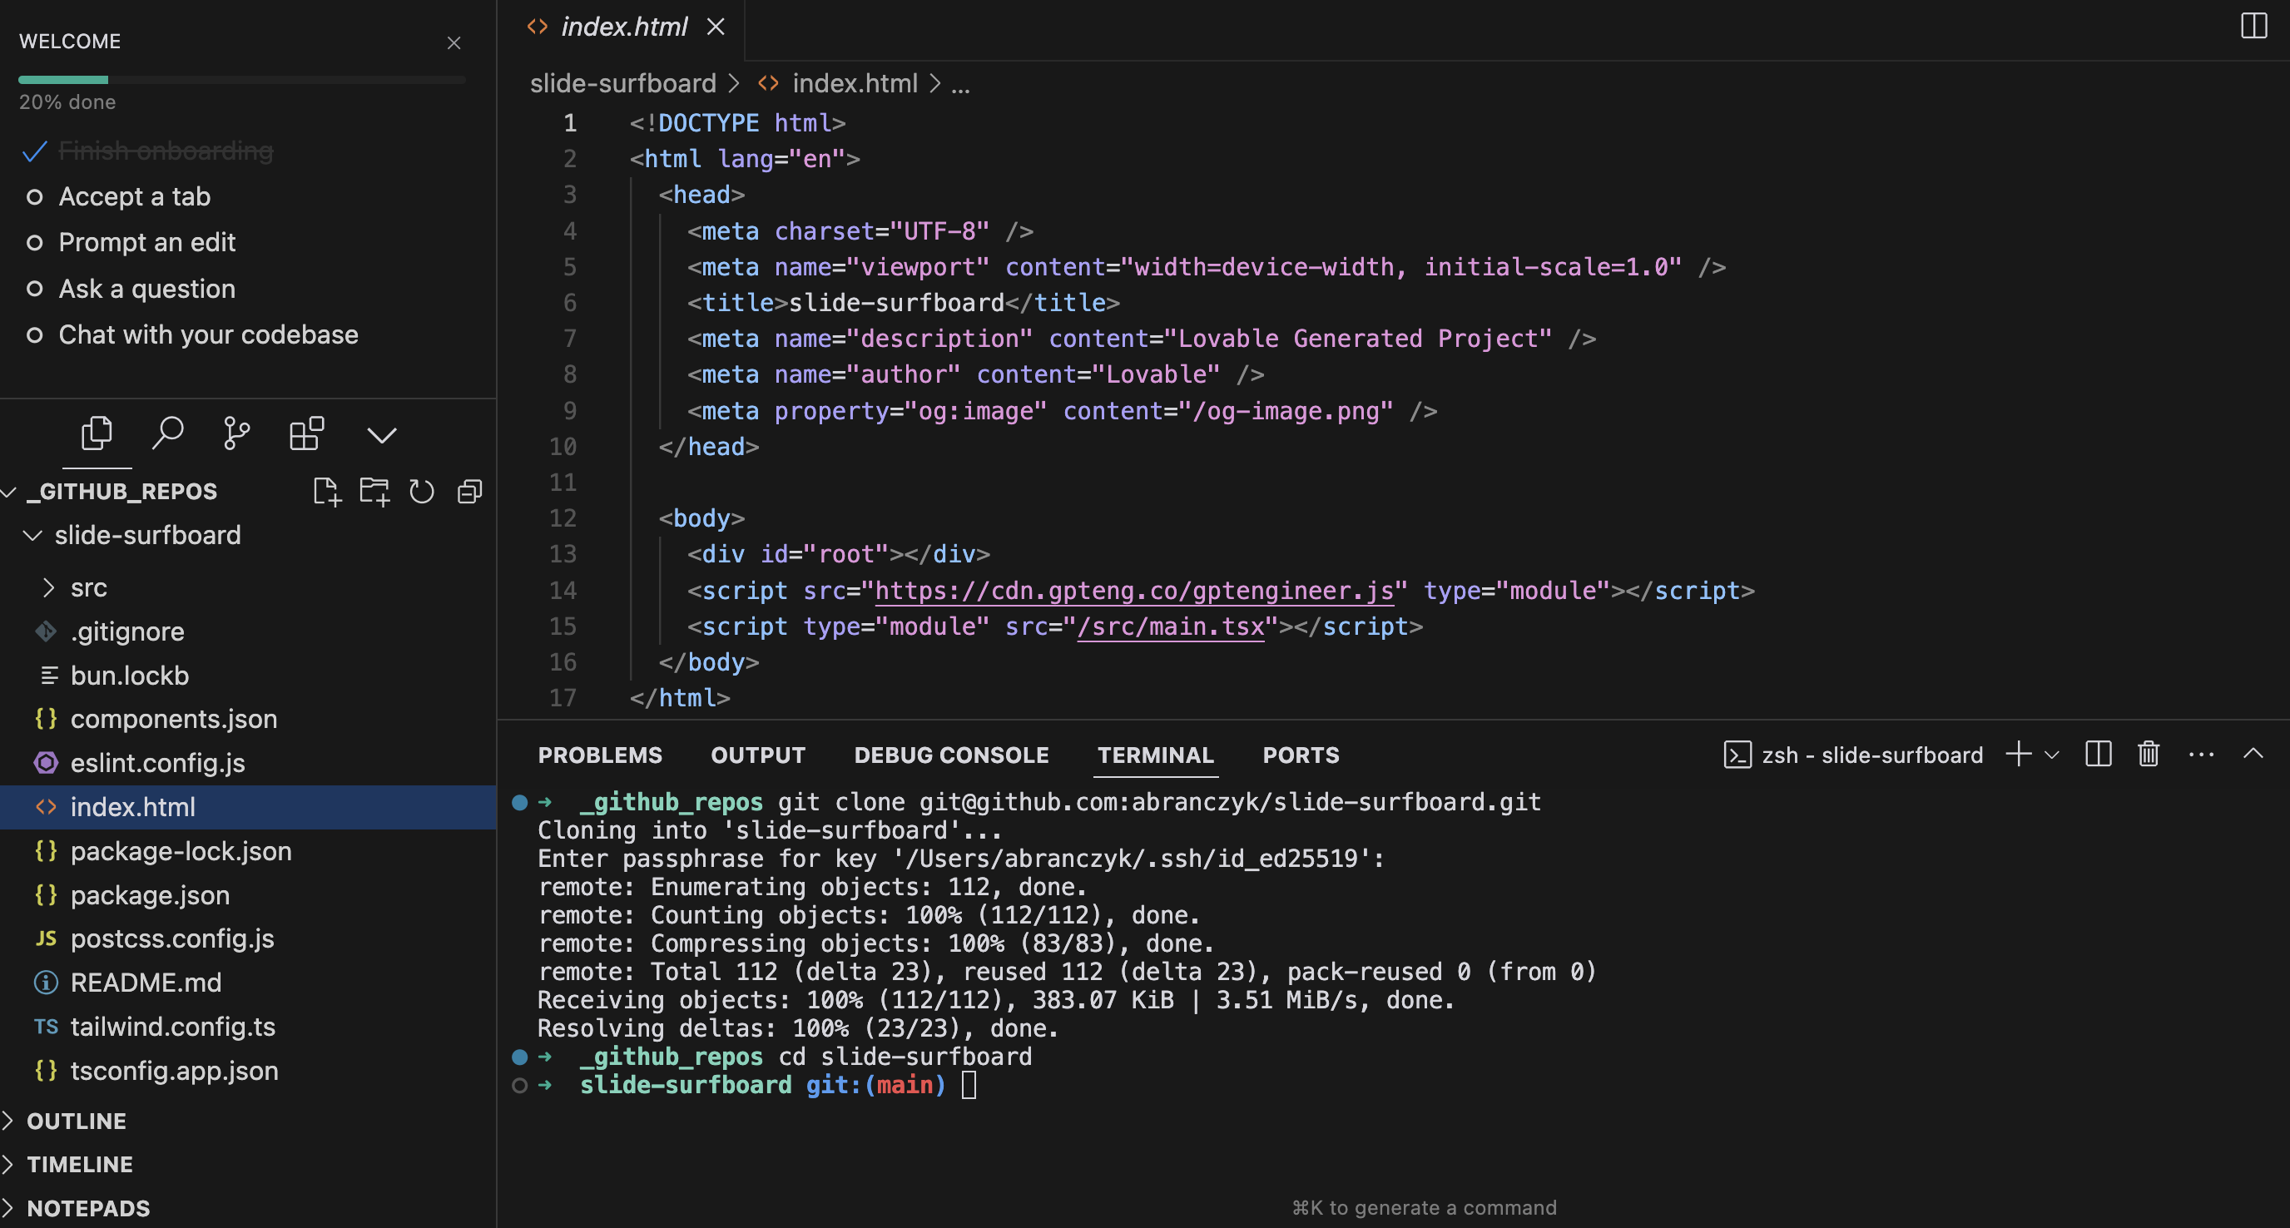The image size is (2290, 1228).
Task: Click the New Folder icon in explorer
Action: point(374,492)
